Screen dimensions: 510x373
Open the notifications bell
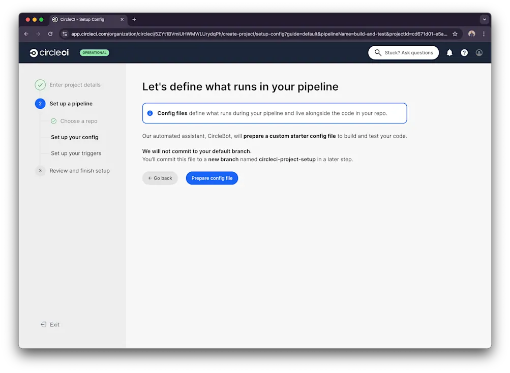tap(449, 53)
